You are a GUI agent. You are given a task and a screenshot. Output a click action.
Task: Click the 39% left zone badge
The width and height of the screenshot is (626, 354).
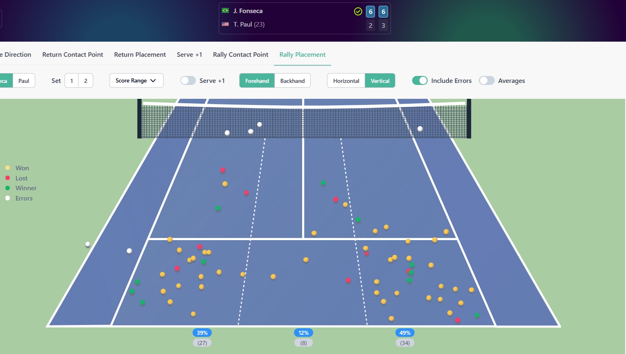202,333
